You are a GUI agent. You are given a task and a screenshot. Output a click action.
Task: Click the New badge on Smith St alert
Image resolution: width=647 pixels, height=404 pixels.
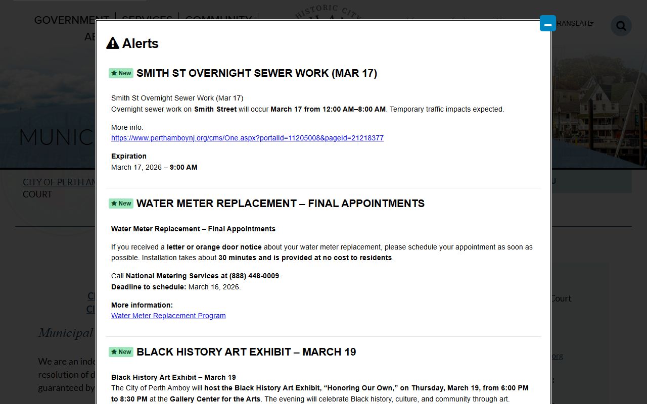coord(121,73)
